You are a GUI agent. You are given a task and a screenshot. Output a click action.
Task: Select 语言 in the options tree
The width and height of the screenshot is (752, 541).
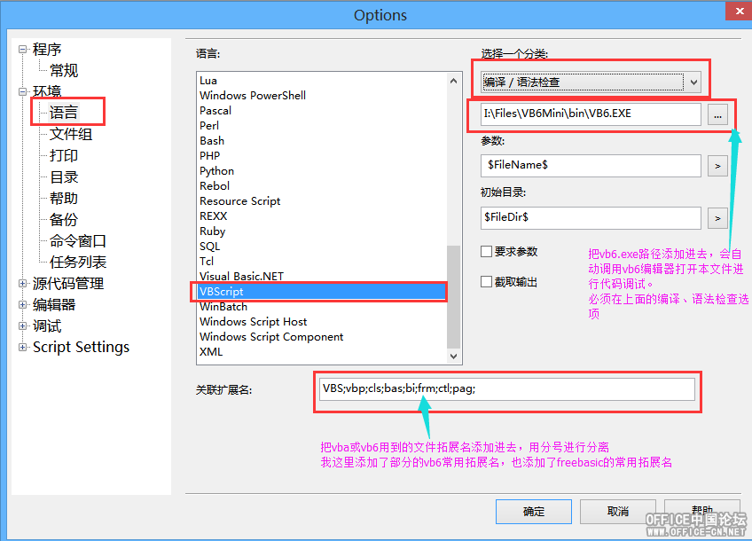[64, 113]
